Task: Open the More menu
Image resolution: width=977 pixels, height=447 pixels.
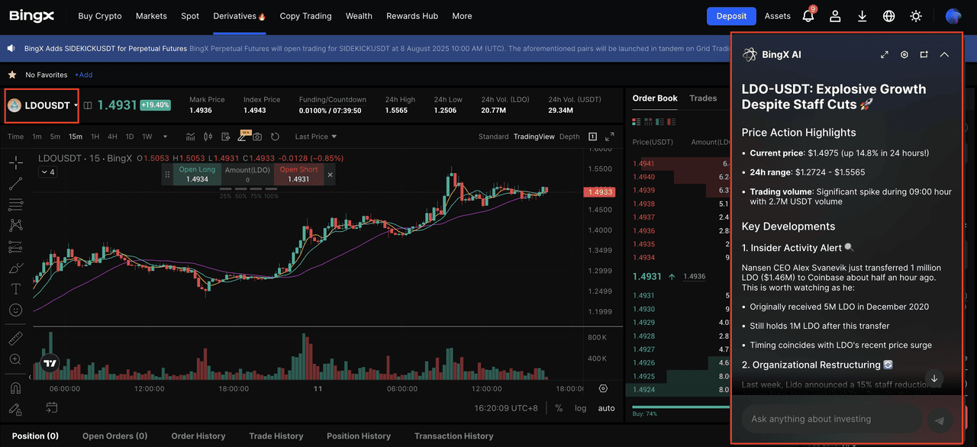Action: pyautogui.click(x=462, y=16)
